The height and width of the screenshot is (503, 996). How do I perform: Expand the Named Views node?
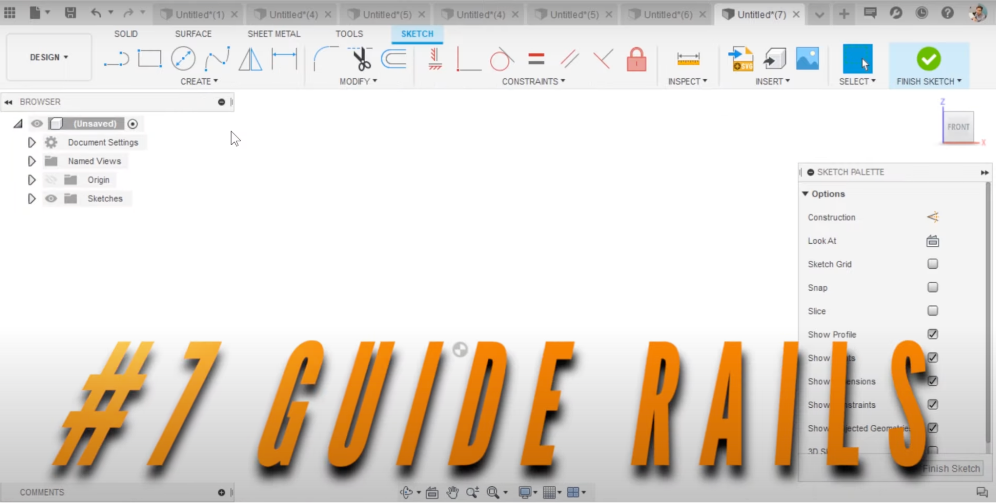coord(31,162)
